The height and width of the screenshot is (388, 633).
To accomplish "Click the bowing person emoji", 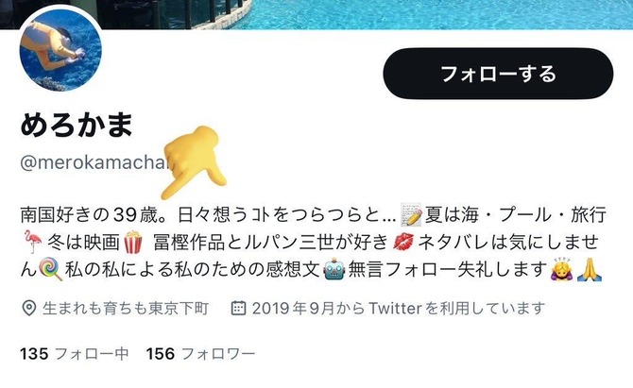I will [x=561, y=269].
